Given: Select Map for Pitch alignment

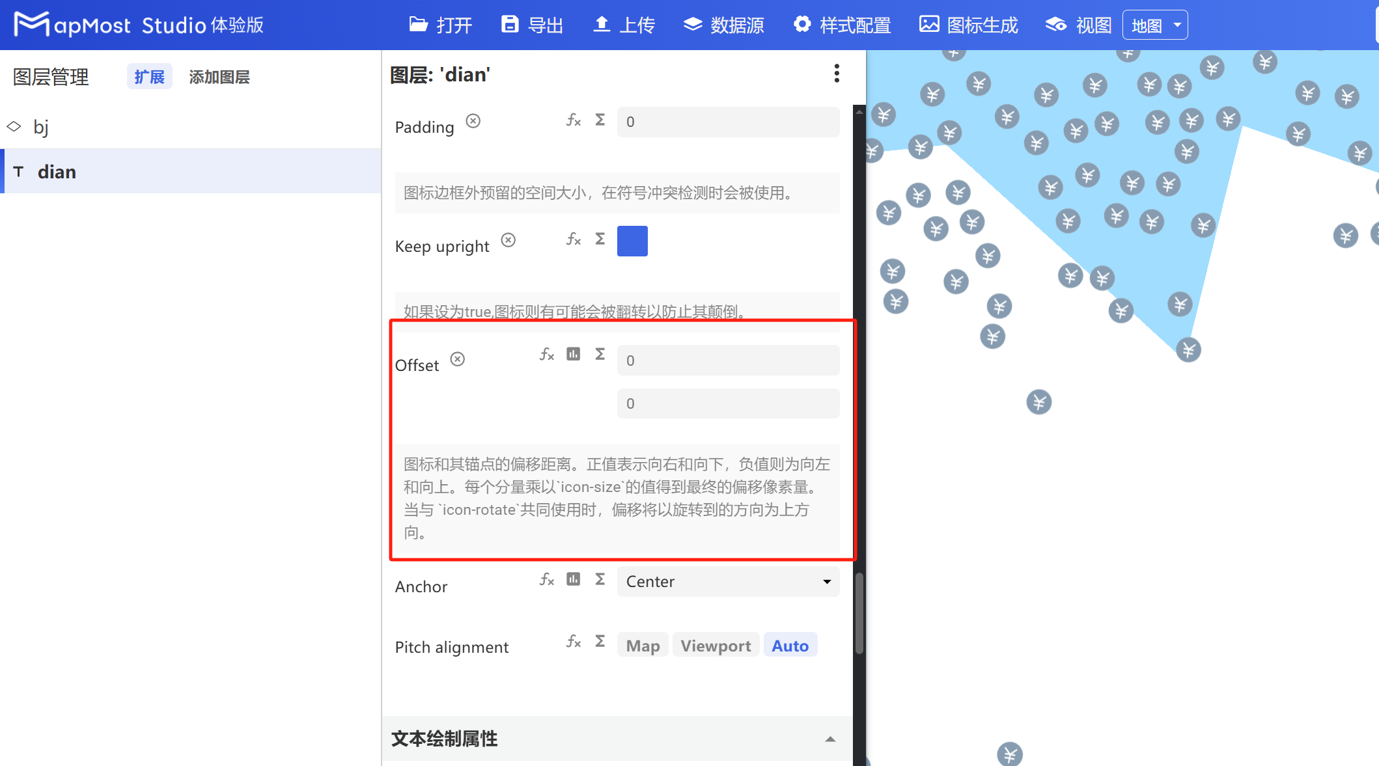Looking at the screenshot, I should [x=642, y=645].
